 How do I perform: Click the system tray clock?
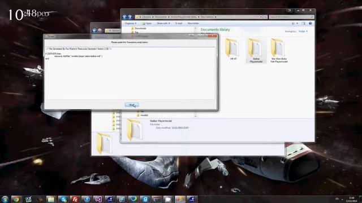(351, 199)
